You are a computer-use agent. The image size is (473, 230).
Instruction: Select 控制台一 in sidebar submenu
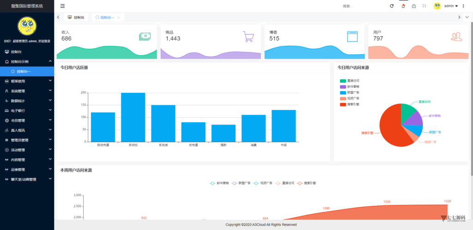point(27,71)
